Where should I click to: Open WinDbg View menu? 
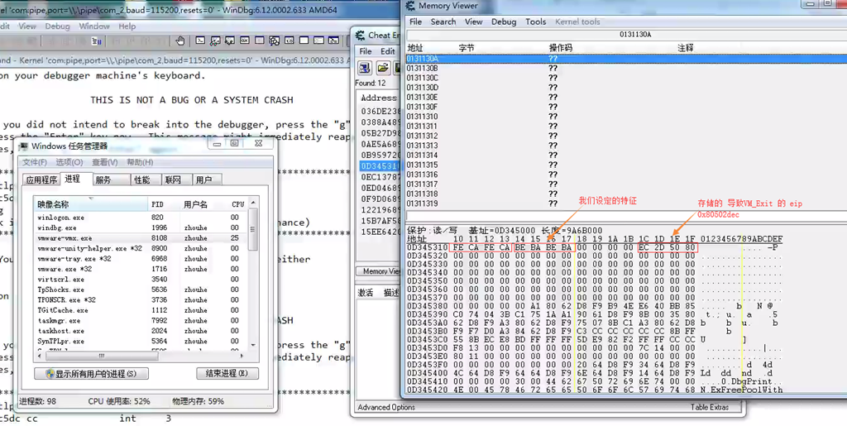27,26
